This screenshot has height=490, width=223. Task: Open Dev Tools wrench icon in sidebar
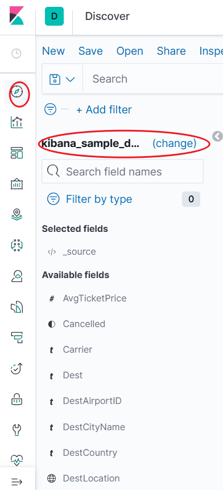click(x=17, y=430)
